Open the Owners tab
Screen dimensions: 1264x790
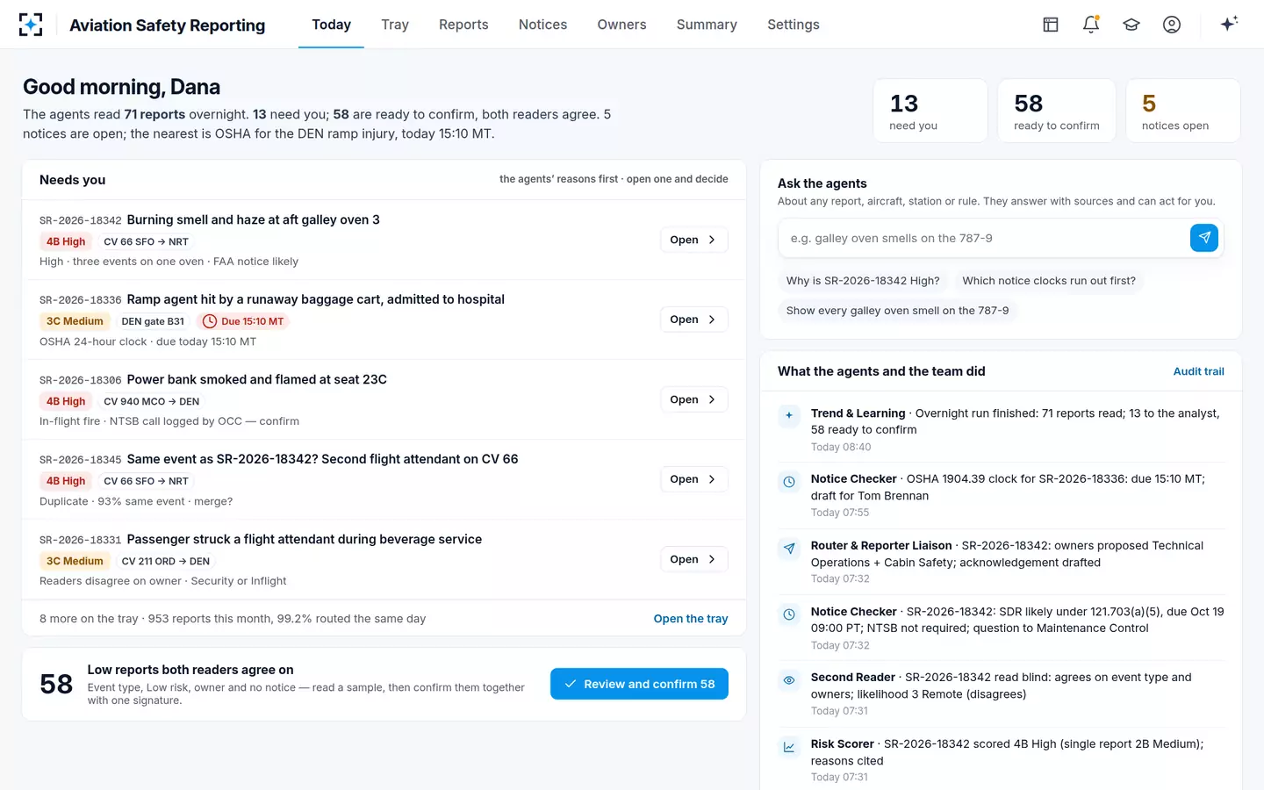621,25
